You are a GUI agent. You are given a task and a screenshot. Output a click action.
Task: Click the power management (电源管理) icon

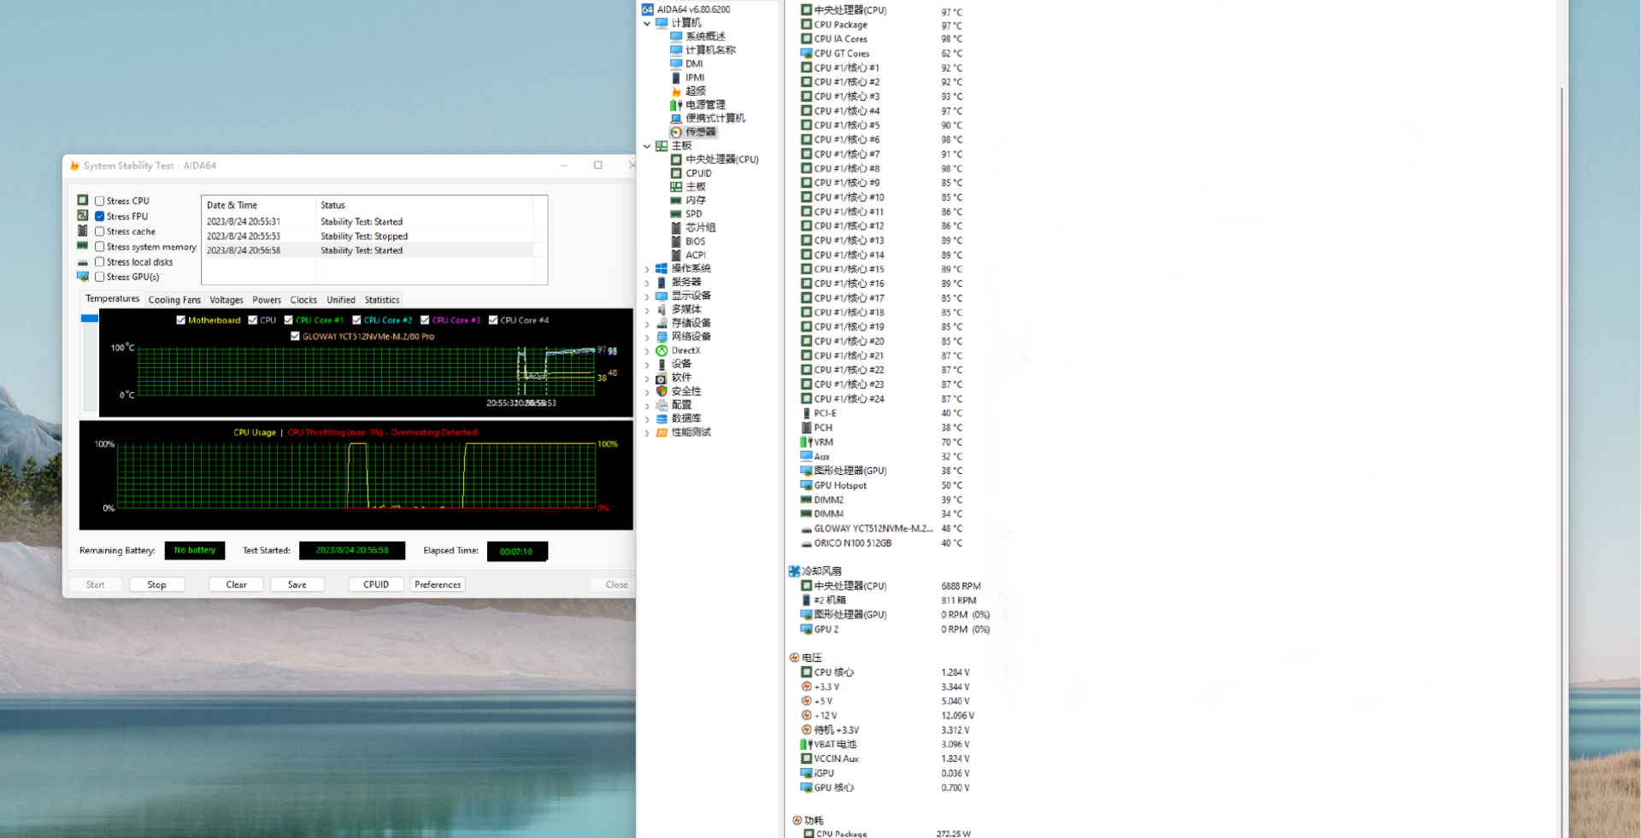[676, 105]
